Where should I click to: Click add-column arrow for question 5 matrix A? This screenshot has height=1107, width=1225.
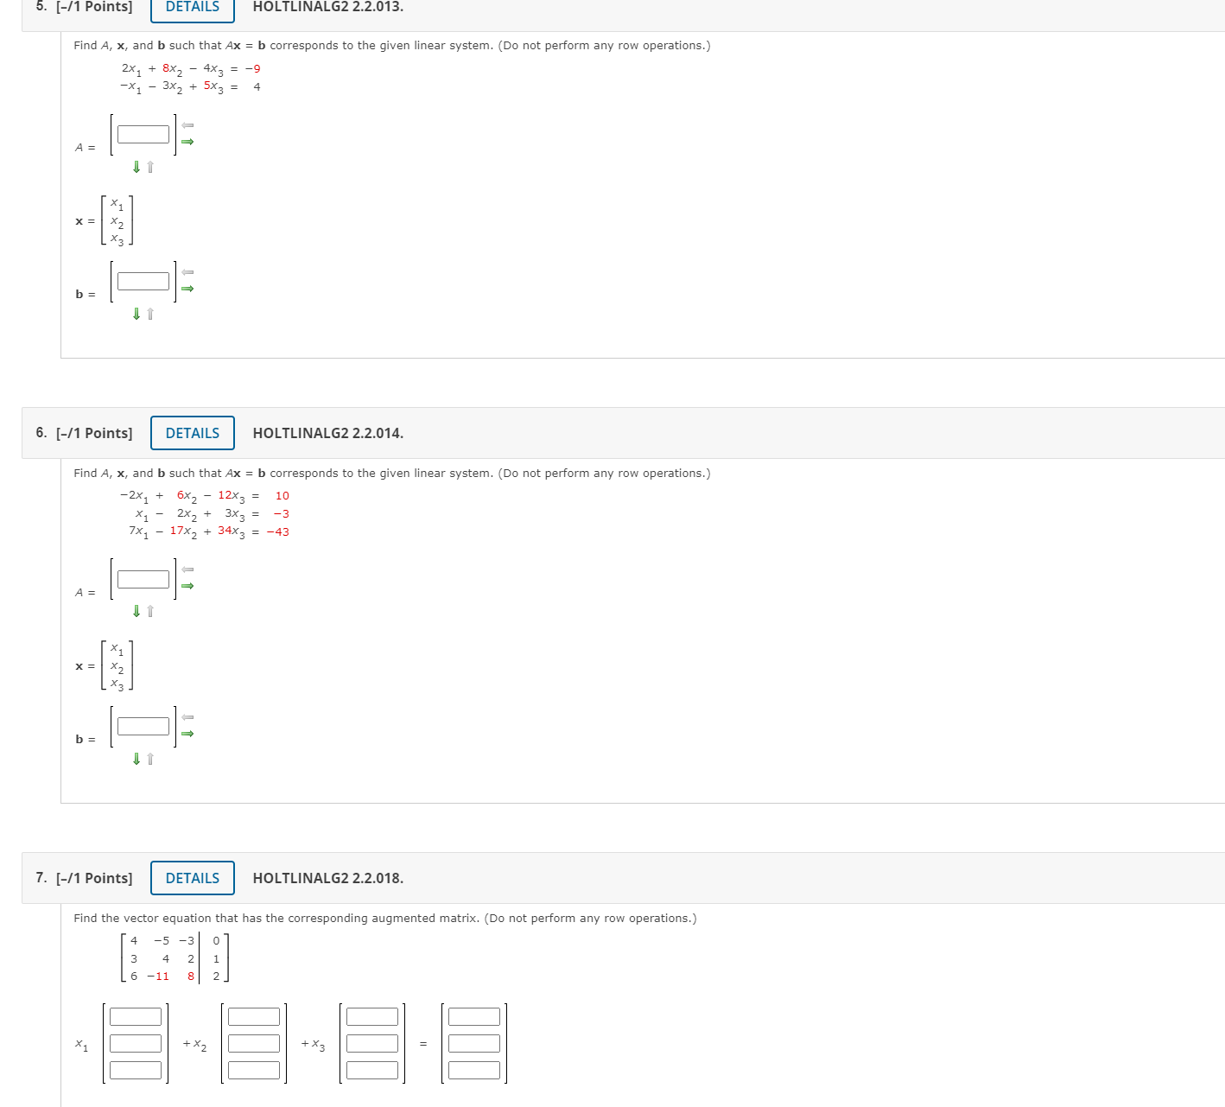pos(187,142)
